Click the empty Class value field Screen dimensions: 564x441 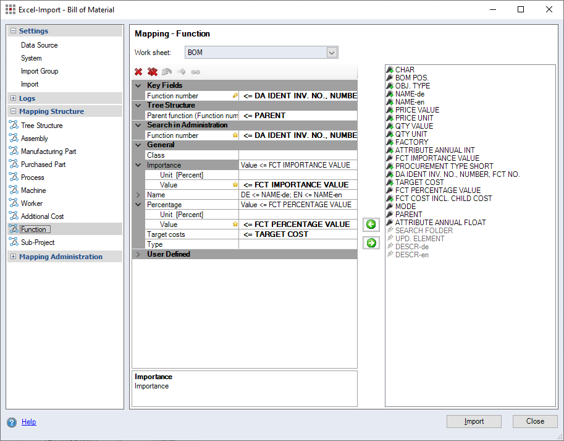297,155
